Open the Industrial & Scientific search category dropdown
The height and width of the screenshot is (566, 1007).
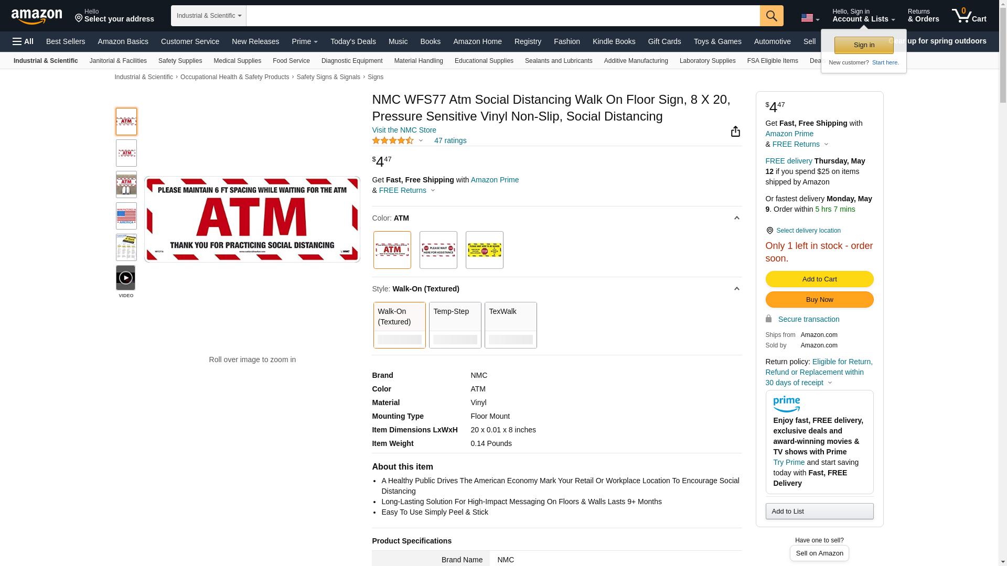[209, 16]
